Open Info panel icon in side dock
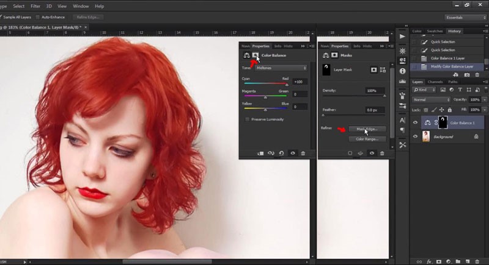Viewport: 489px width, 265px height. coord(403,71)
